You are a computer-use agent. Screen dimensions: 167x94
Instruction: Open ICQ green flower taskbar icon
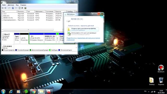point(26,92)
